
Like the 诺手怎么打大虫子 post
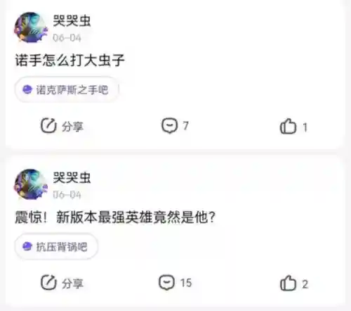point(288,126)
